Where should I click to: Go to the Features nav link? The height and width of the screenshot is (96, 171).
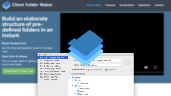pyautogui.click(x=110, y=5)
